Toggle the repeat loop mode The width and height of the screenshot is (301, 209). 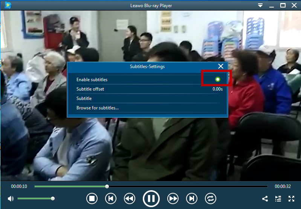point(210,198)
